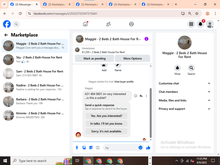This screenshot has height=165, width=220.
Task: Click the Aa message input field
Action: [121, 148]
